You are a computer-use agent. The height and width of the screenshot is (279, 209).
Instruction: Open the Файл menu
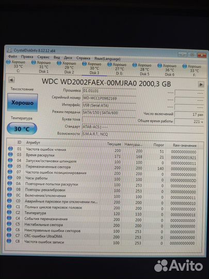(12, 56)
